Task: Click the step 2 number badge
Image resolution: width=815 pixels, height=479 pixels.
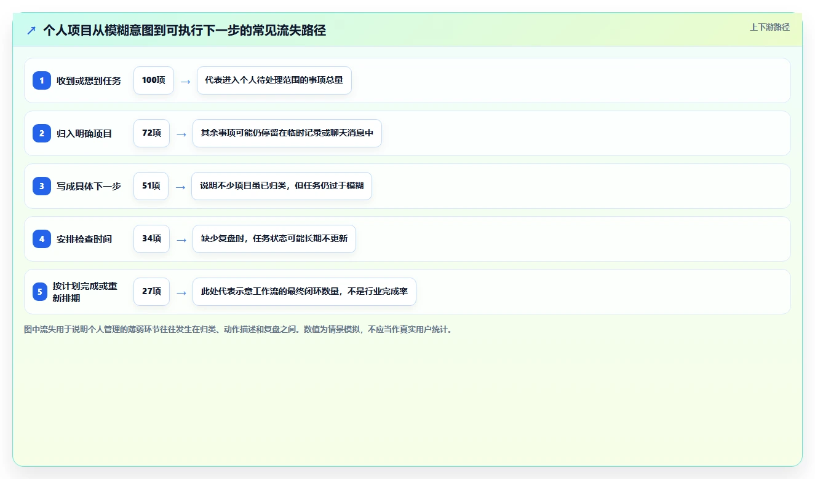Action: click(x=42, y=133)
